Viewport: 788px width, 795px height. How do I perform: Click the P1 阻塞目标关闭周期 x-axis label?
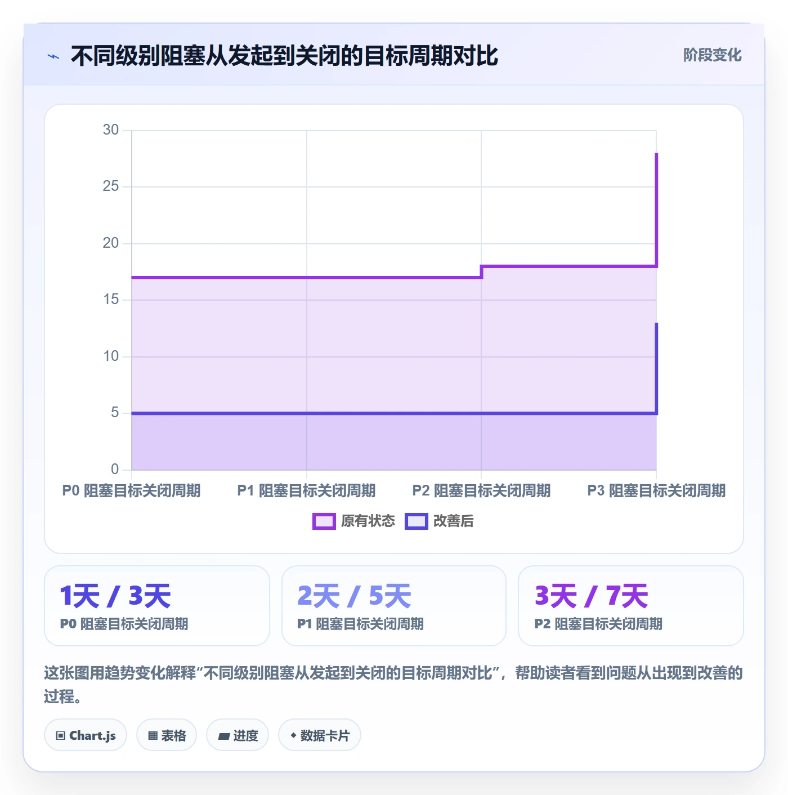pyautogui.click(x=306, y=491)
